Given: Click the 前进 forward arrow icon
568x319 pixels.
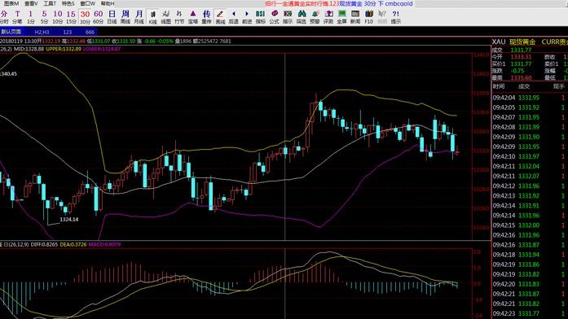Looking at the screenshot, I should [247, 17].
